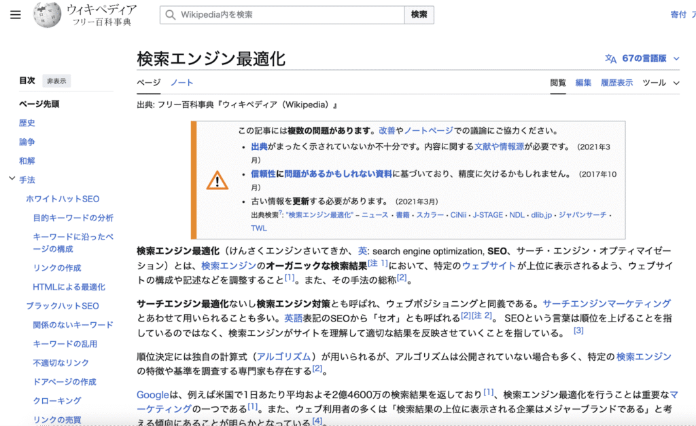Viewport: 696px width, 426px height.
Task: Click the magnifier icon in search box
Action: 171,15
